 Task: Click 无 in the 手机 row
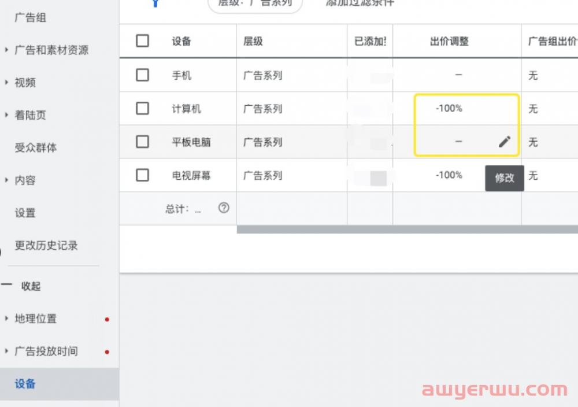(x=533, y=75)
